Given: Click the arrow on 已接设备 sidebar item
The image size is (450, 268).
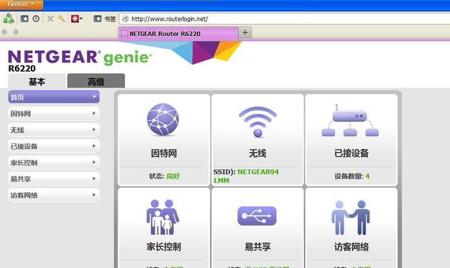Looking at the screenshot, I should click(x=94, y=146).
